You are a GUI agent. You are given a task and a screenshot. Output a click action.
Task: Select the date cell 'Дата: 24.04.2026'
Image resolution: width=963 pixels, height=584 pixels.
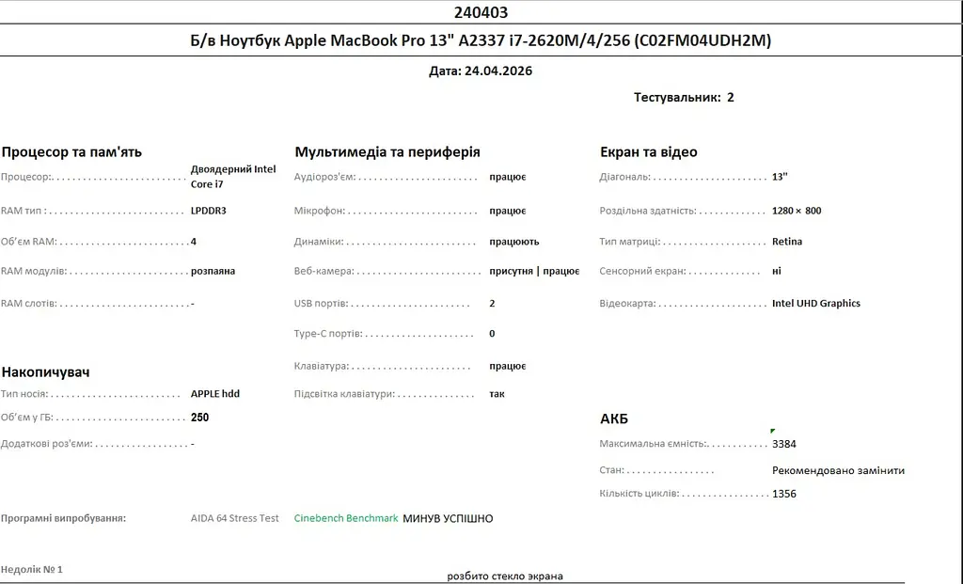click(481, 71)
